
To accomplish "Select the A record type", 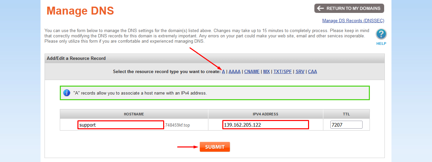I will [x=224, y=71].
